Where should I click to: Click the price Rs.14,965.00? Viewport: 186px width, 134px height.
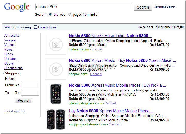tap(159, 120)
